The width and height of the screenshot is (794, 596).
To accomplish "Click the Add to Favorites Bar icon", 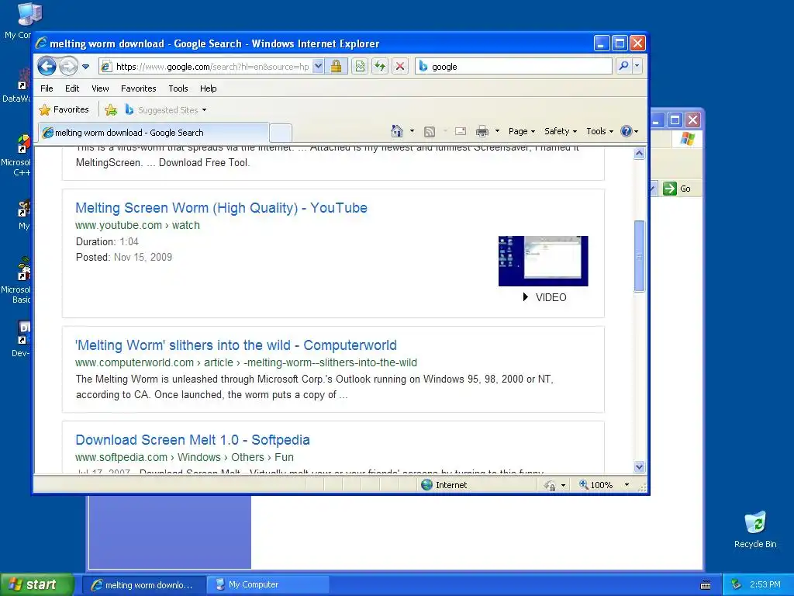I will [x=111, y=109].
